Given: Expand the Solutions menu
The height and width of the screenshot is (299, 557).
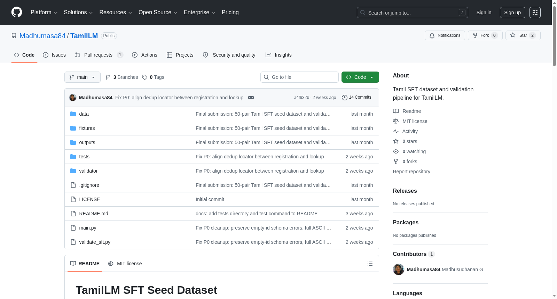Looking at the screenshot, I should click(x=78, y=13).
